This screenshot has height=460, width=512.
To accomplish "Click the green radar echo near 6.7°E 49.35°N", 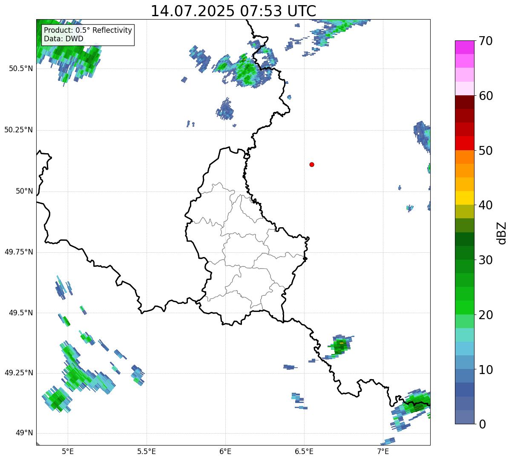I will (x=339, y=346).
